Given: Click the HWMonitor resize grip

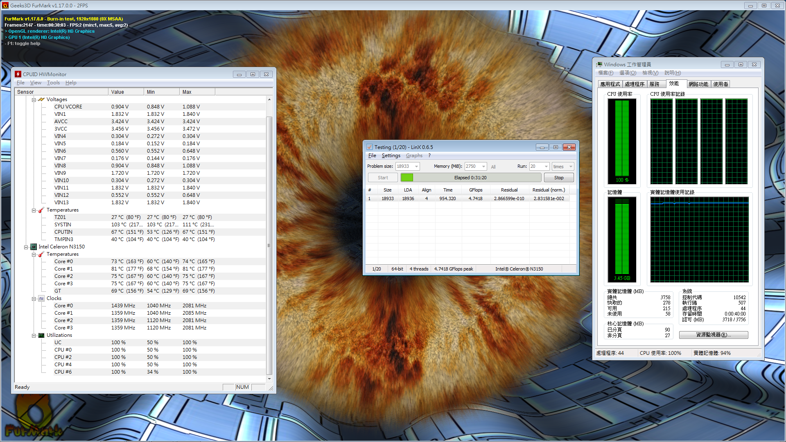Looking at the screenshot, I should click(271, 388).
